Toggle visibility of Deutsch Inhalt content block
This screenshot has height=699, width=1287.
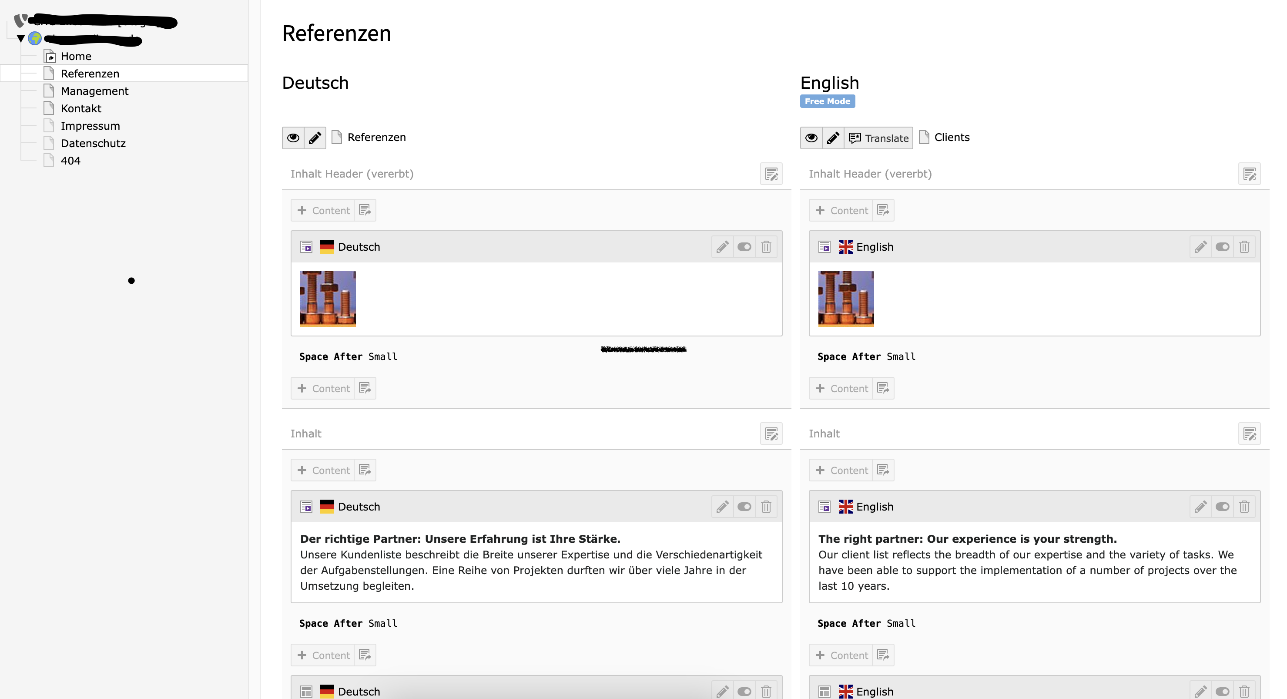[x=744, y=506]
